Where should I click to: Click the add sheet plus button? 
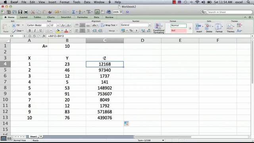tap(41, 137)
